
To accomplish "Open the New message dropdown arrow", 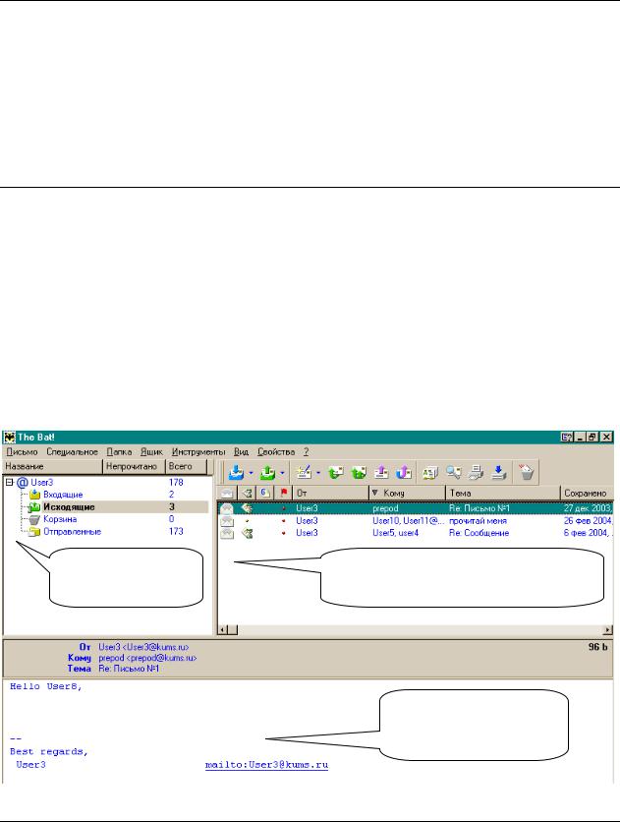I will (x=317, y=473).
